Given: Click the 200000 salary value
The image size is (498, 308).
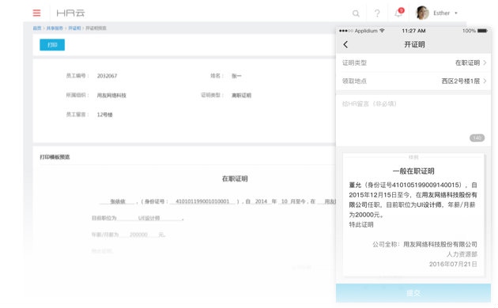Looking at the screenshot, I should pos(138,235).
